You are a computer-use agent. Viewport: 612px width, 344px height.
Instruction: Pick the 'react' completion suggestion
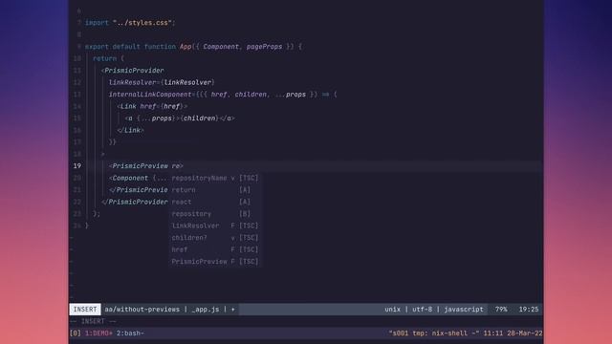214,202
